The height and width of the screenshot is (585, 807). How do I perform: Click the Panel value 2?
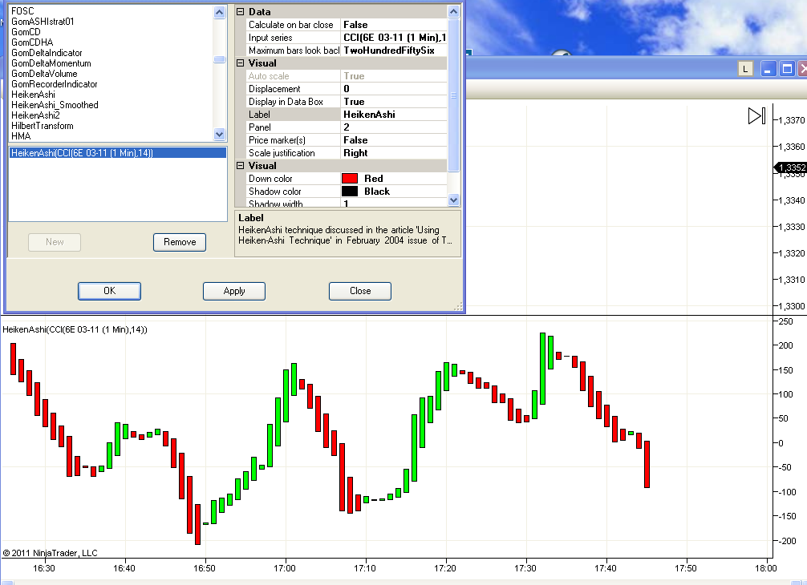[394, 127]
